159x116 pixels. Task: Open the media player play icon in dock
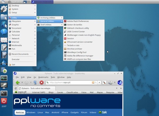click(x=4, y=70)
